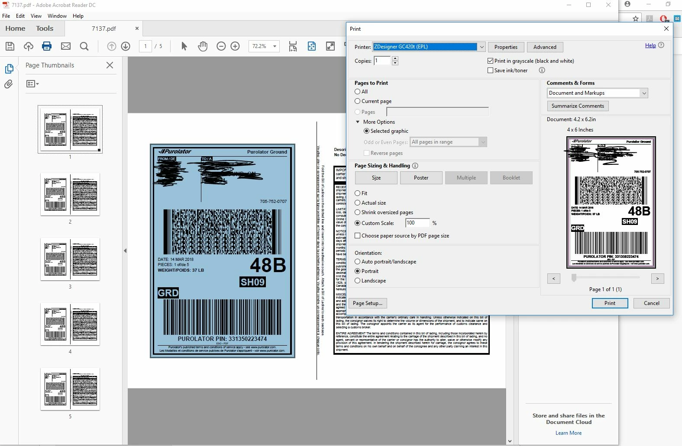Click the fit width scrolling icon

293,46
